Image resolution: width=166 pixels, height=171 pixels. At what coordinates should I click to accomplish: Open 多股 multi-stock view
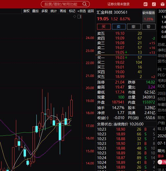(x=45, y=11)
